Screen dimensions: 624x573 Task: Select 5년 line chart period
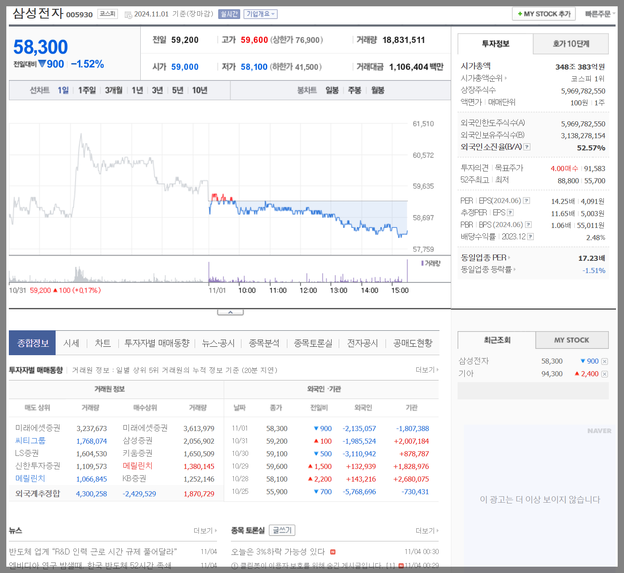point(177,90)
